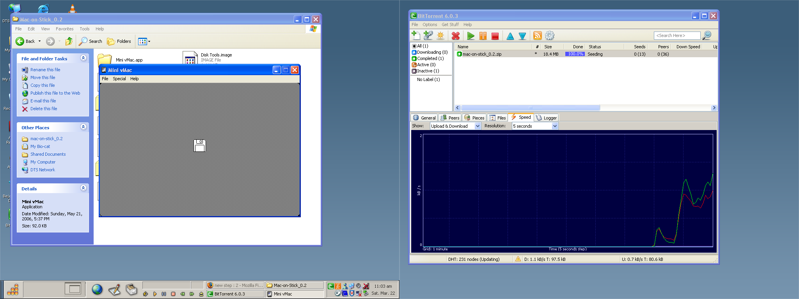799x299 pixels.
Task: Click Publish this file to the Web
Action: point(55,93)
